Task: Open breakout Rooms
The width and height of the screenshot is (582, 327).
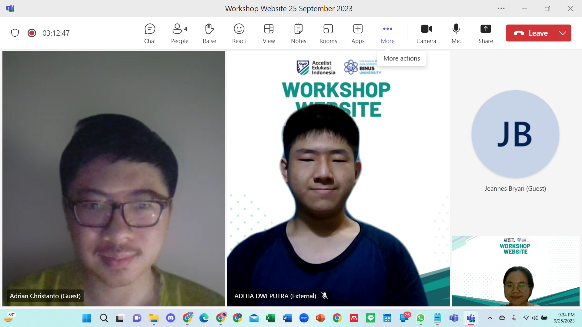Action: click(328, 33)
